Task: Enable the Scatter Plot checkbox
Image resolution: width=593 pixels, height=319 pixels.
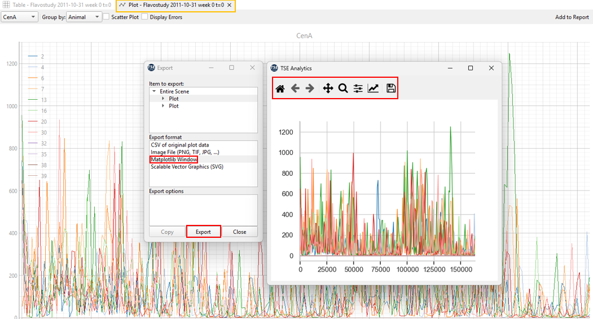Action: (106, 17)
